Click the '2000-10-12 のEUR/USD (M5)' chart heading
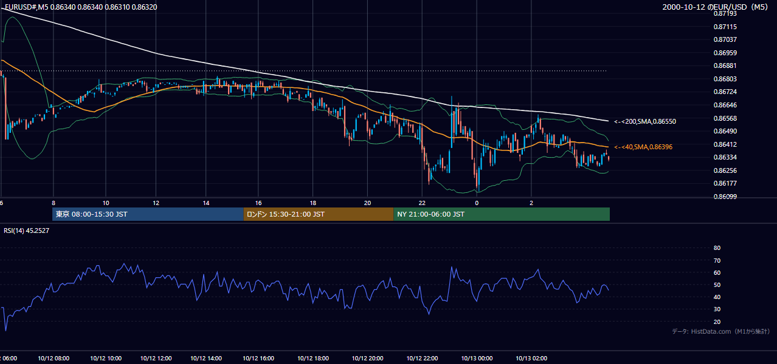The height and width of the screenshot is (364, 777). (716, 7)
